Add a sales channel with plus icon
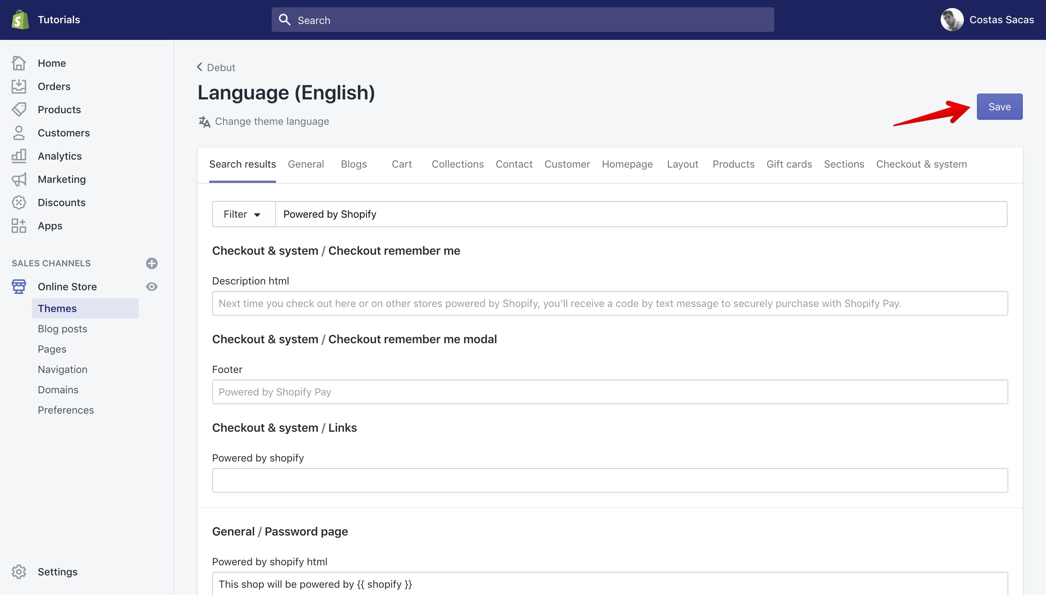Viewport: 1046px width, 595px height. point(152,263)
